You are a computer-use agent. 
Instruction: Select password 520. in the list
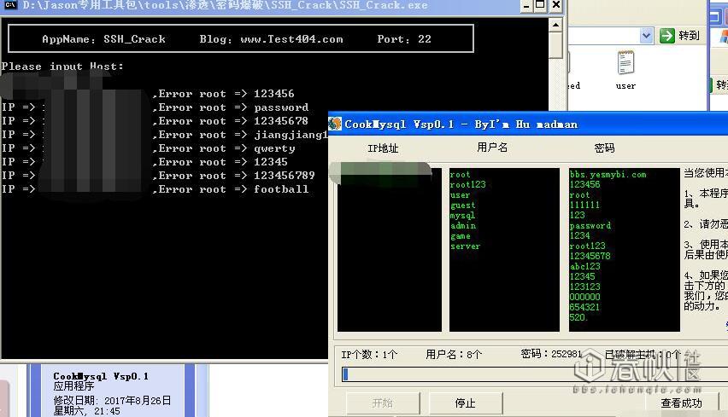[578, 317]
